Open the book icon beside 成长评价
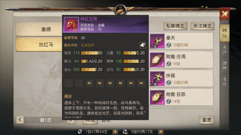This screenshot has width=241, height=135. (143, 45)
